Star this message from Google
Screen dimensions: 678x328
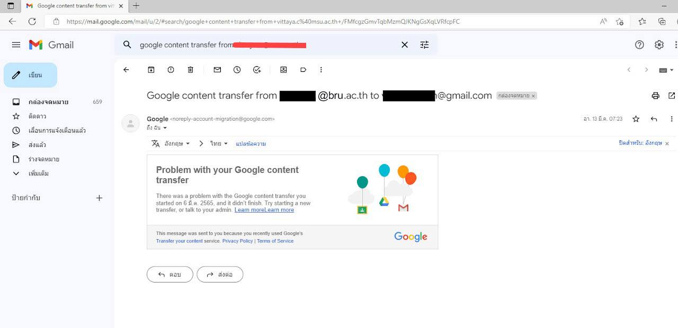[x=636, y=119]
